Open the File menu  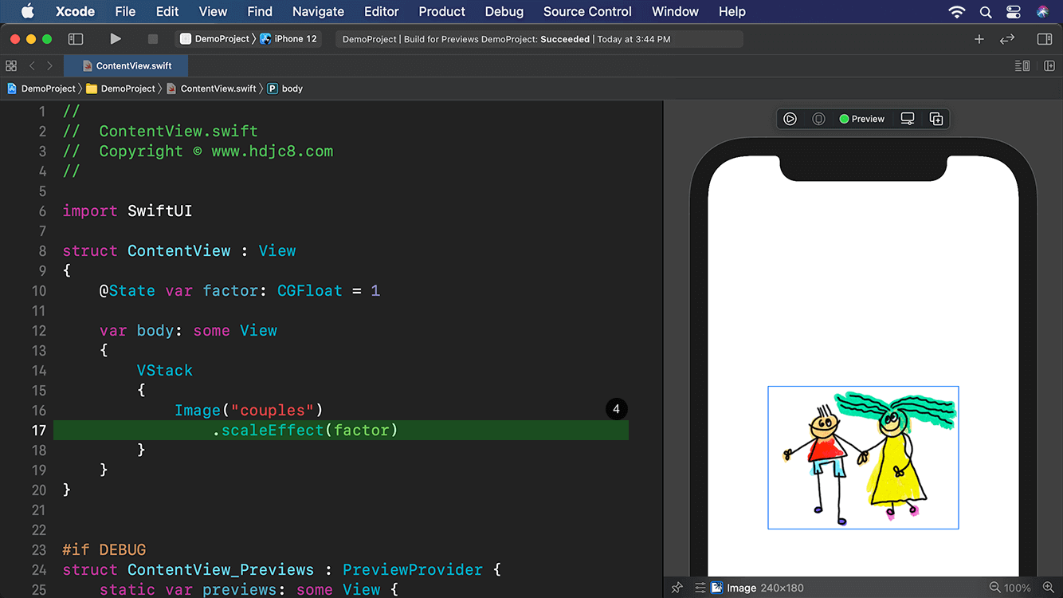tap(125, 11)
